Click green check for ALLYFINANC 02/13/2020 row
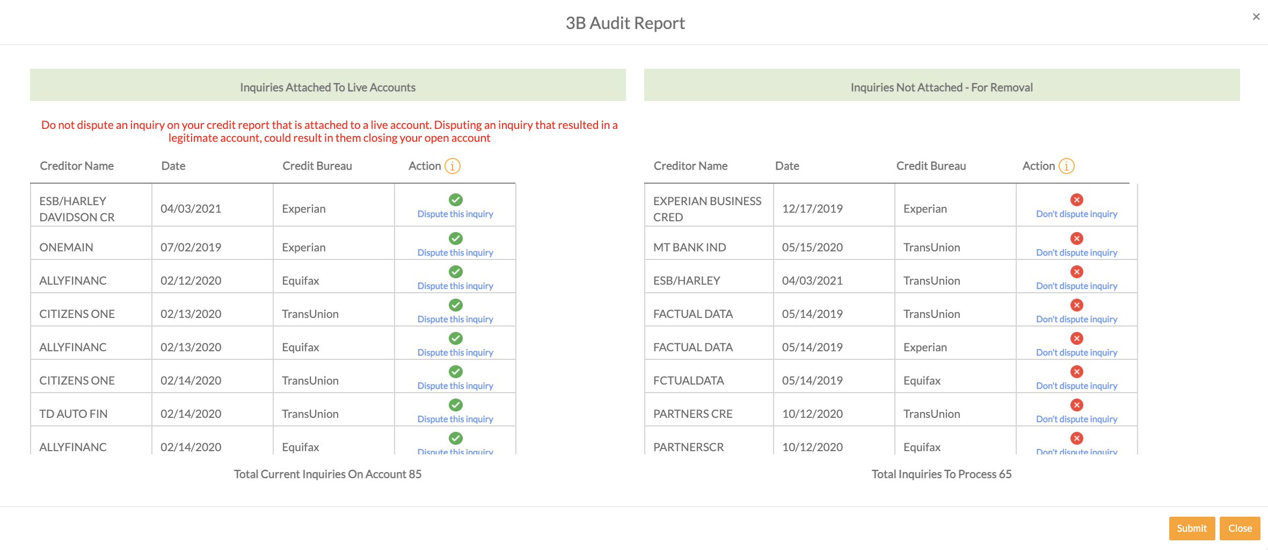The height and width of the screenshot is (550, 1268). [456, 338]
